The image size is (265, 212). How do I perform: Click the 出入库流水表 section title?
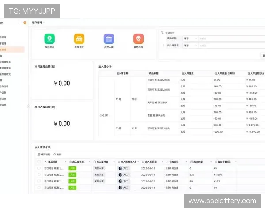pos(42,147)
